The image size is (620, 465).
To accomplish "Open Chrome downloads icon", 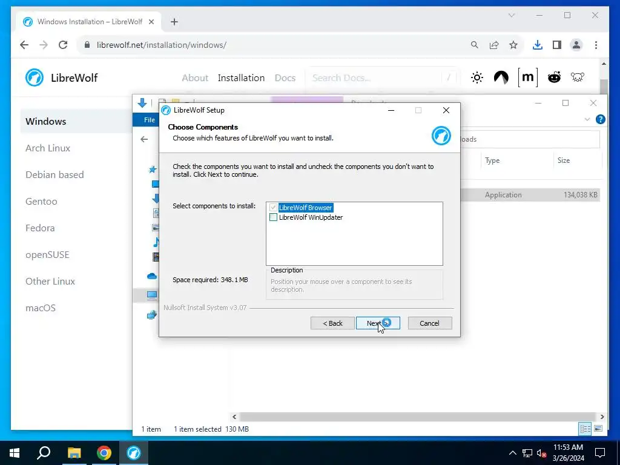I will pyautogui.click(x=538, y=45).
